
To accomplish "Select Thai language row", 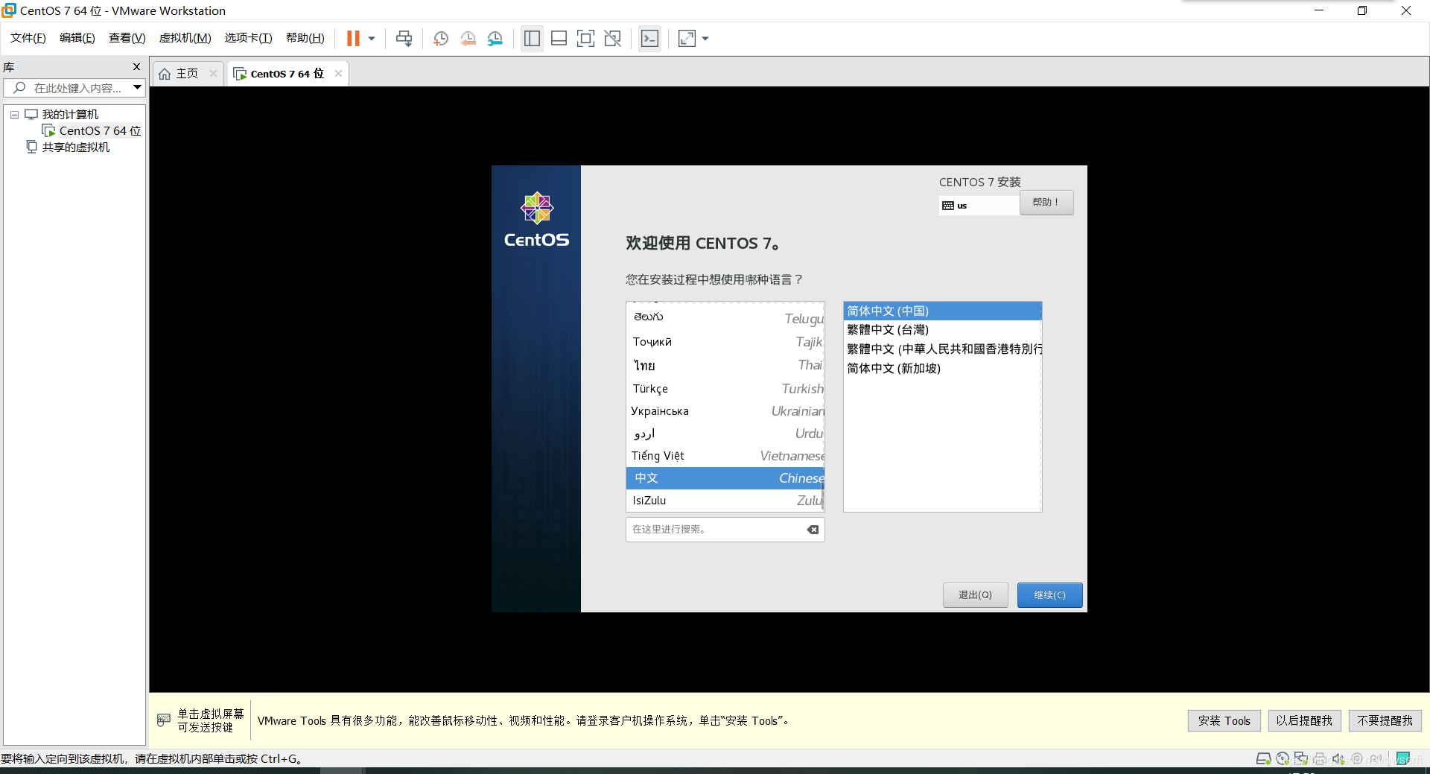I will [725, 365].
